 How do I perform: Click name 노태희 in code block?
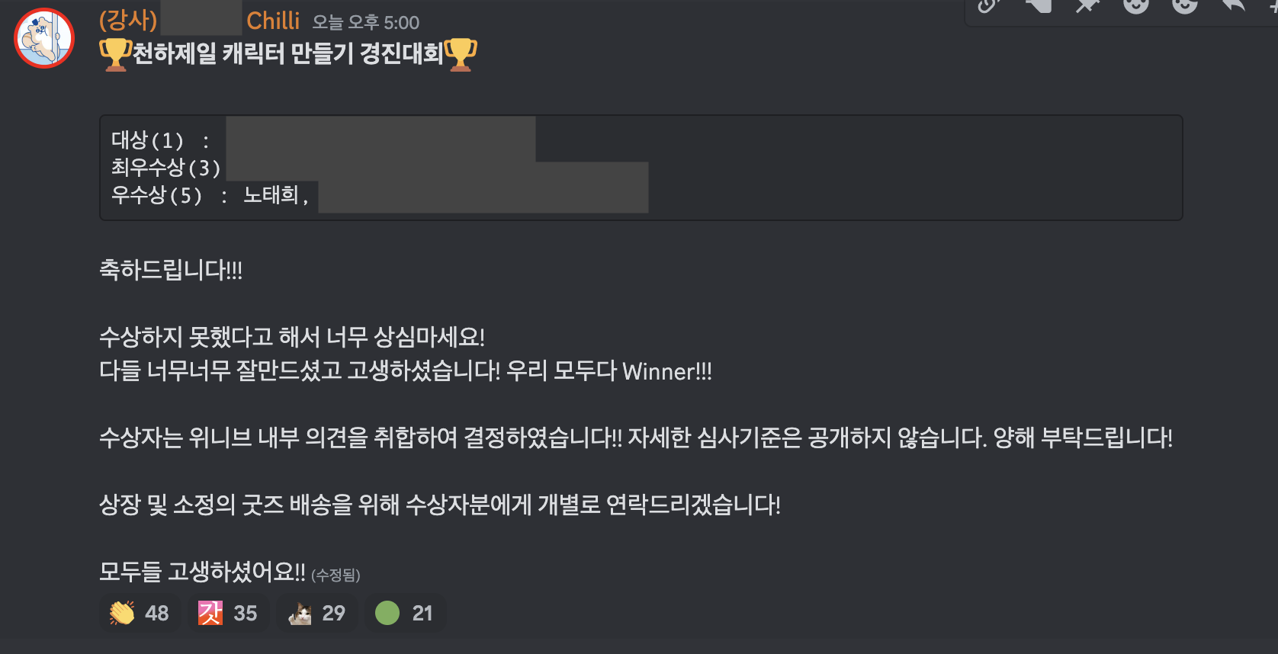[x=271, y=195]
